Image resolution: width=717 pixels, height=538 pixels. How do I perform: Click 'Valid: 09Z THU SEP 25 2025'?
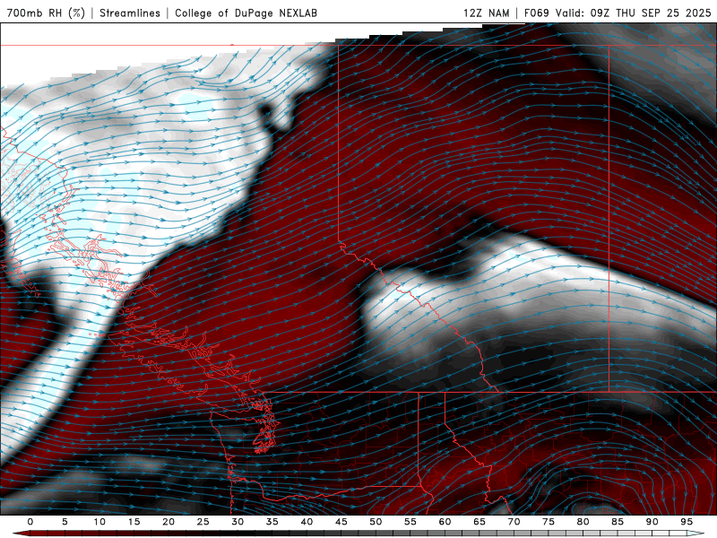pyautogui.click(x=634, y=13)
